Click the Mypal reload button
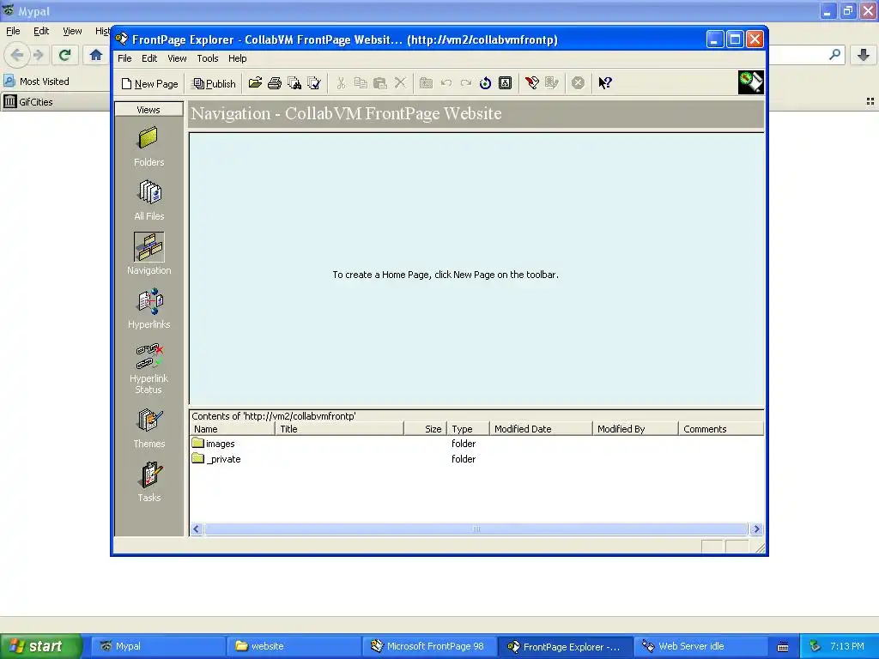This screenshot has width=879, height=659. (x=65, y=55)
